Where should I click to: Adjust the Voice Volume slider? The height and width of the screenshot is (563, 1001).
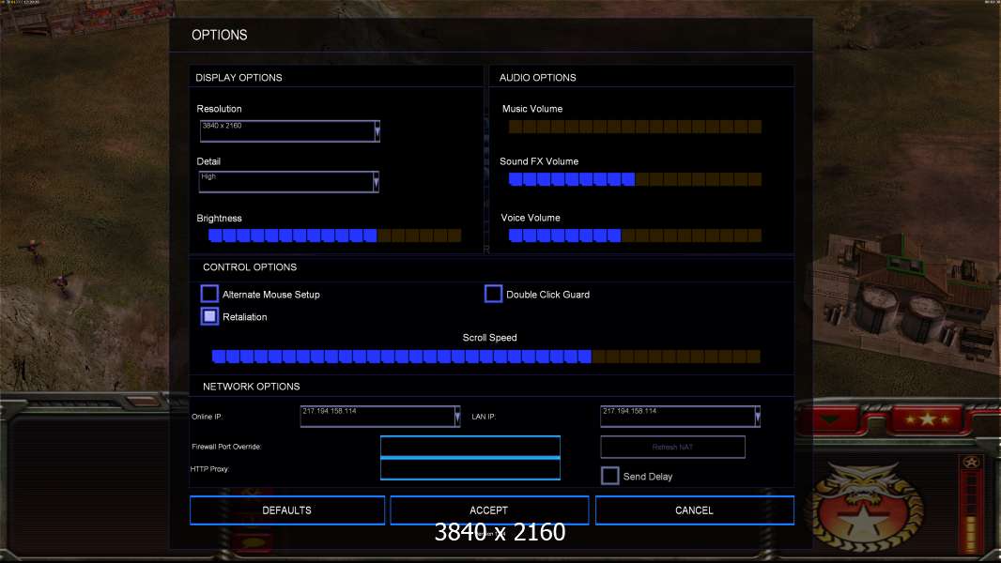coord(635,236)
